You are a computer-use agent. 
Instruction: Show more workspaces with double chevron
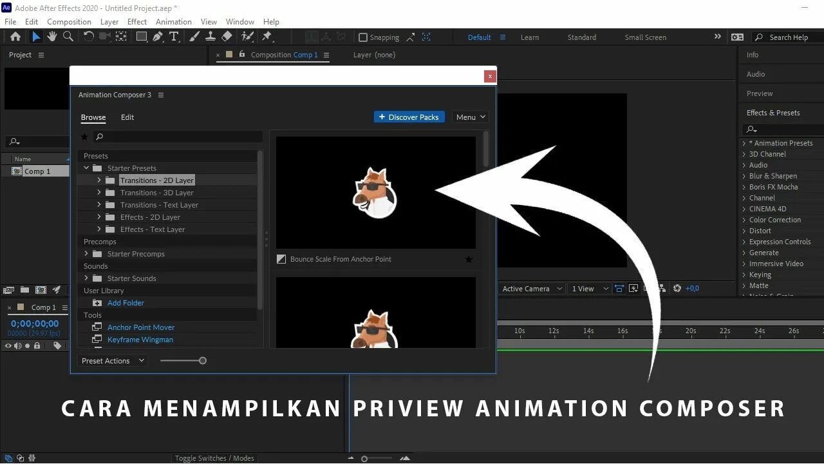click(718, 37)
